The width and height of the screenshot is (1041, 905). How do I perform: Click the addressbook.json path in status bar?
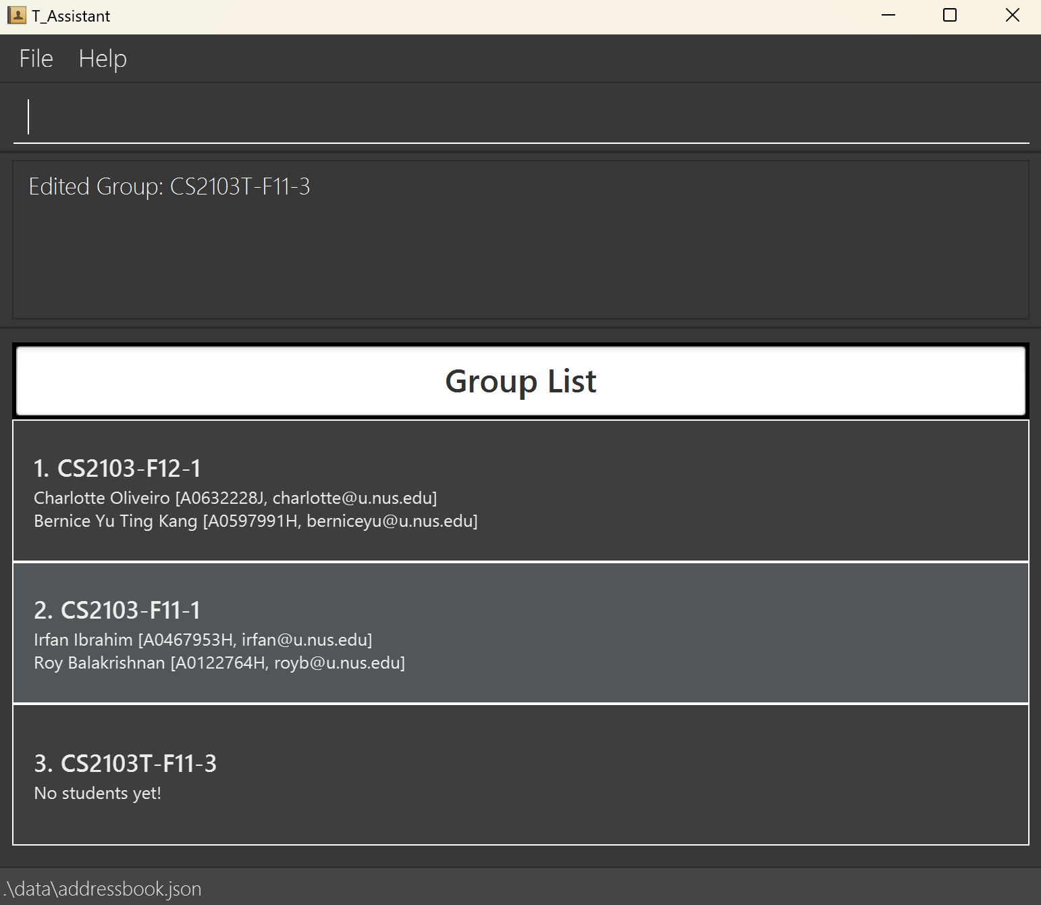click(x=103, y=889)
